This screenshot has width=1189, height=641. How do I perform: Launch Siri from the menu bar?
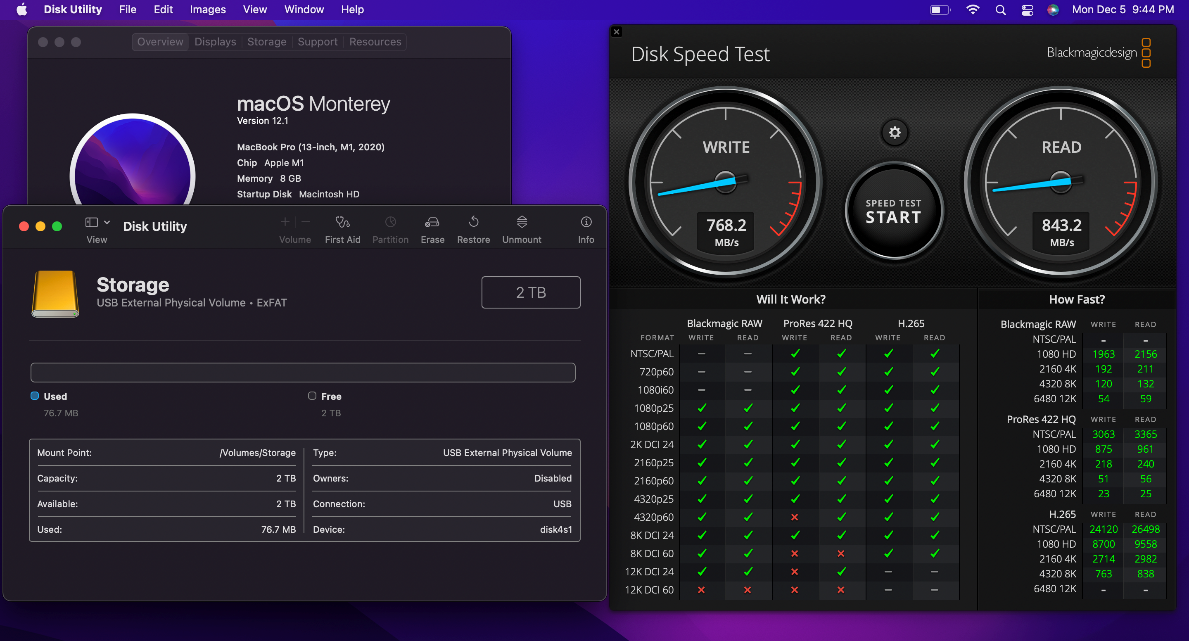tap(1053, 9)
